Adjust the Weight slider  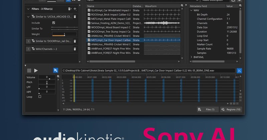tap(64, 34)
